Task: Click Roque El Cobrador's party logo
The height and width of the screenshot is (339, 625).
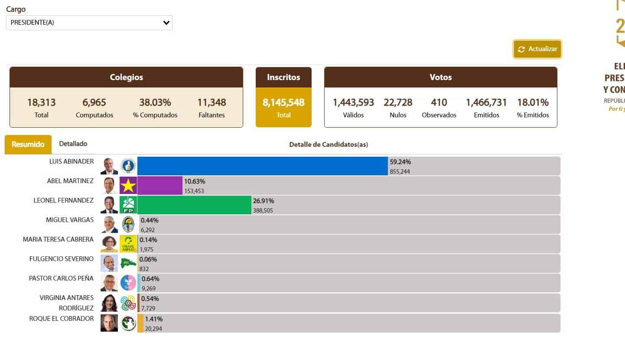Action: [128, 323]
